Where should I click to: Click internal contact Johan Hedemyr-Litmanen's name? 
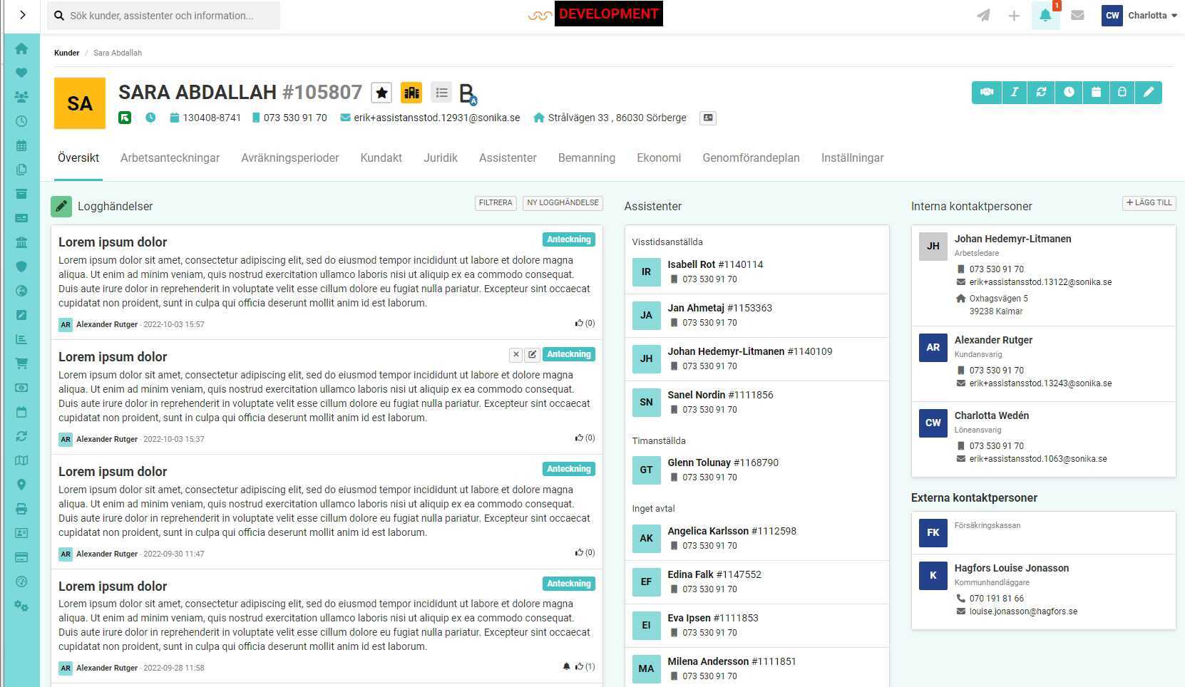1012,239
